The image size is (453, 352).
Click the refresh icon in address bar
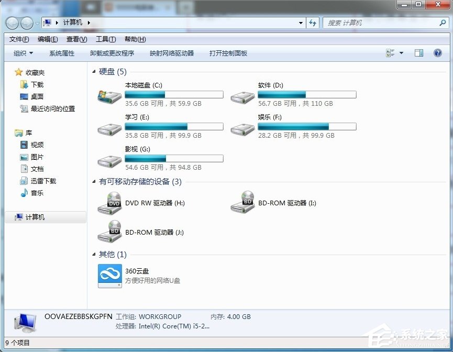point(312,23)
